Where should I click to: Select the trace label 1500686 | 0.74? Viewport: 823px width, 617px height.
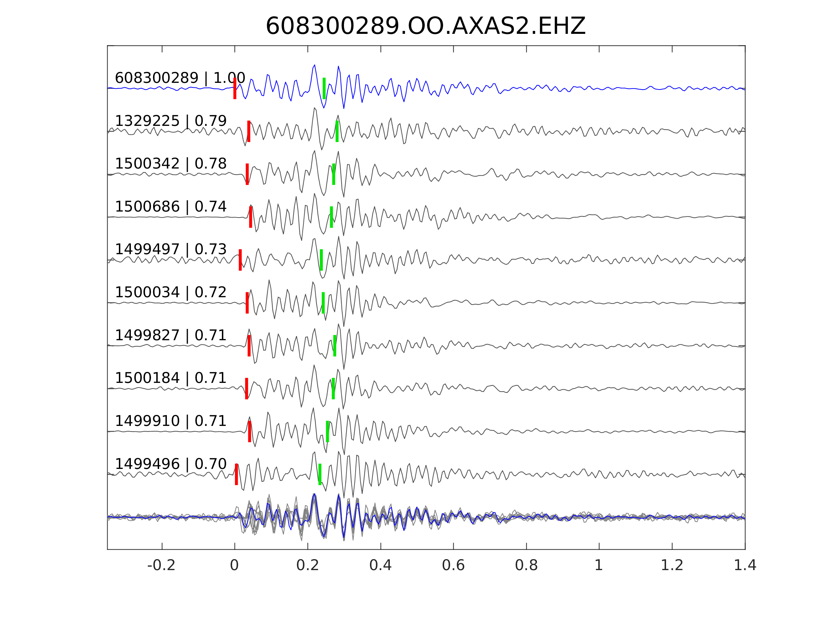[170, 206]
